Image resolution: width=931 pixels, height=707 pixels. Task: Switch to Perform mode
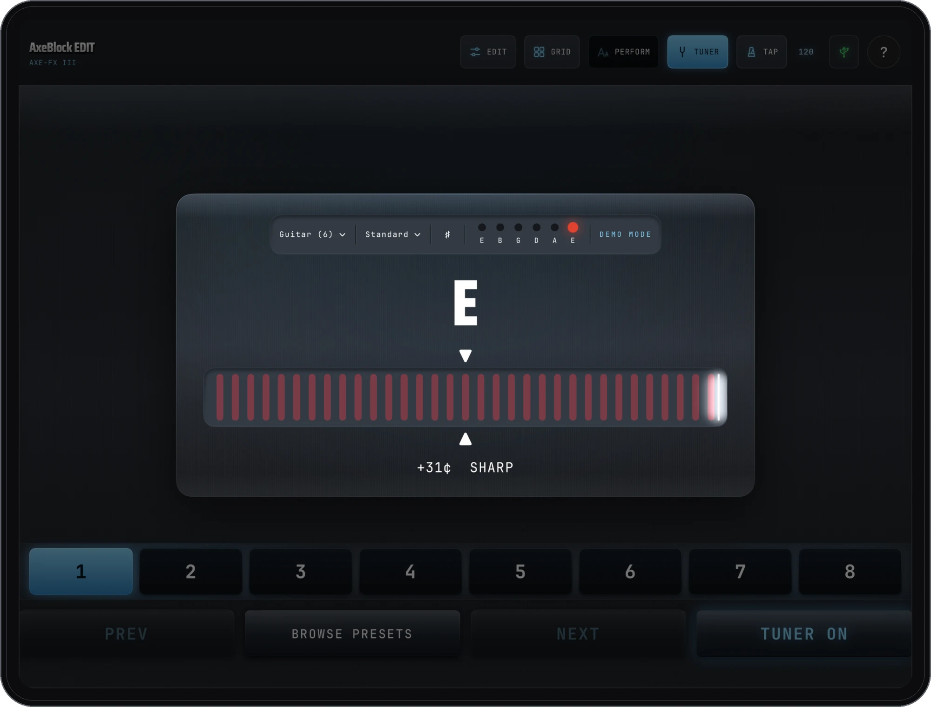[x=623, y=52]
